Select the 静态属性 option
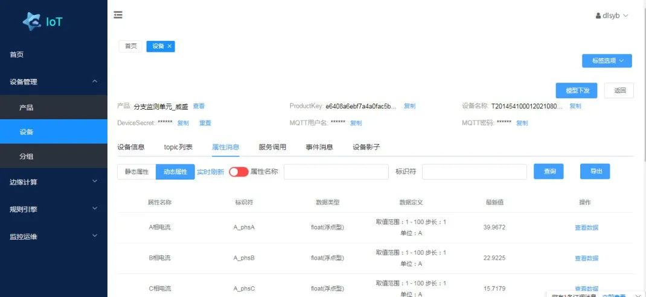This screenshot has width=646, height=297. click(x=136, y=172)
